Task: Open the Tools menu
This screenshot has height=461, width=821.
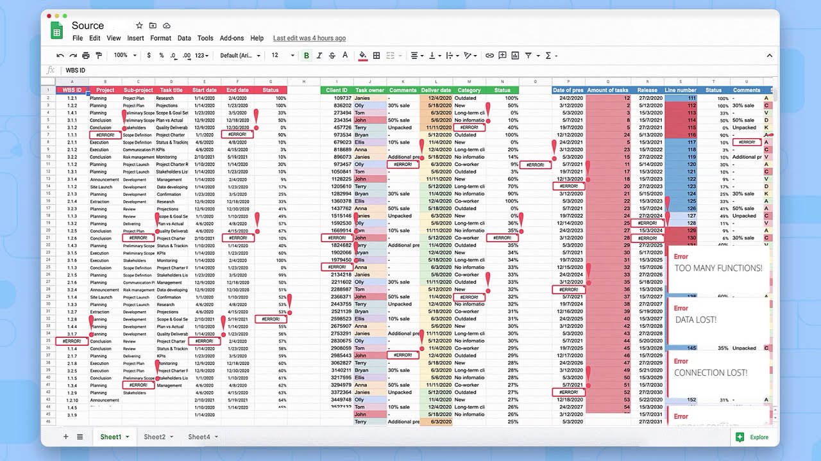Action: (205, 38)
